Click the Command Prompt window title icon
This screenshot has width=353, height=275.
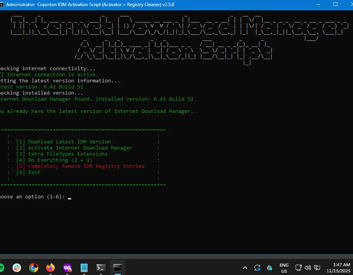point(2,5)
